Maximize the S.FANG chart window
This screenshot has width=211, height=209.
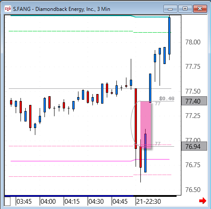[x=185, y=9]
